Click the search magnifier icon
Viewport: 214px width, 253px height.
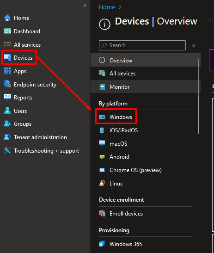click(x=104, y=45)
